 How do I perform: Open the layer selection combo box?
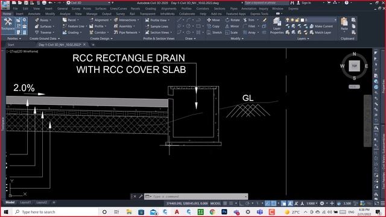tap(311, 20)
